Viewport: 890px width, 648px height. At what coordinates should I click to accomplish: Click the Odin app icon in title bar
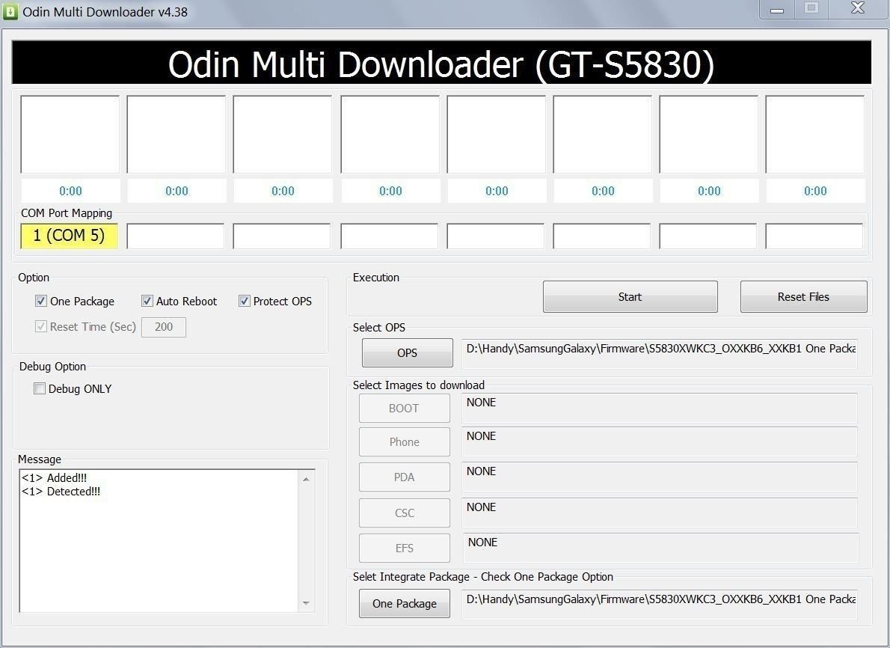point(10,11)
